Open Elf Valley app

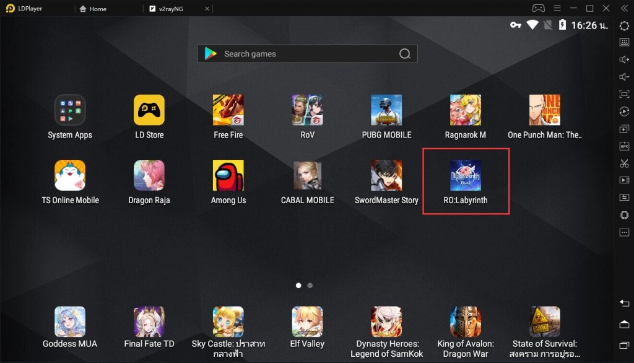click(x=307, y=321)
